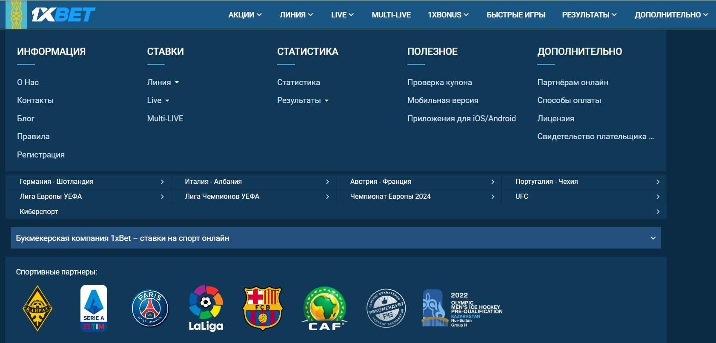Expand the Букмекерская компания 1xBet section
The width and height of the screenshot is (716, 343).
(x=336, y=238)
